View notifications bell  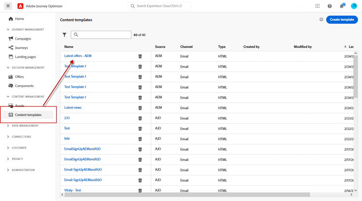pos(342,6)
